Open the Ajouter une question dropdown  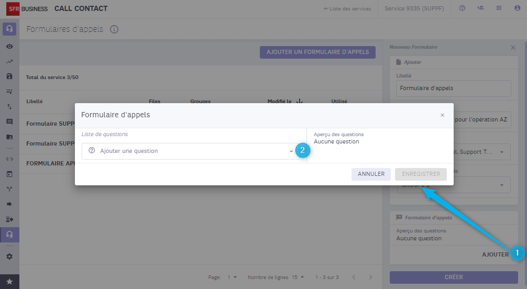coord(191,151)
